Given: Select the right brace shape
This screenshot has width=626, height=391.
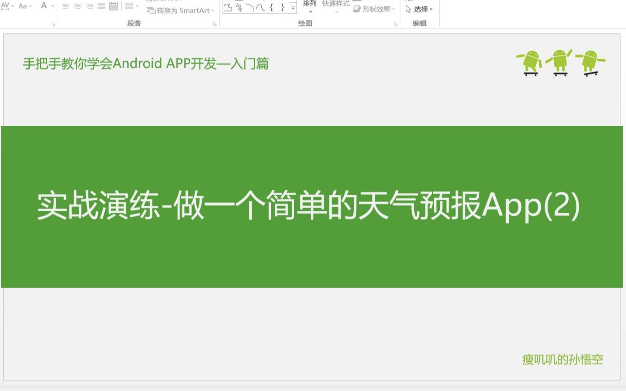Looking at the screenshot, I should point(282,7).
